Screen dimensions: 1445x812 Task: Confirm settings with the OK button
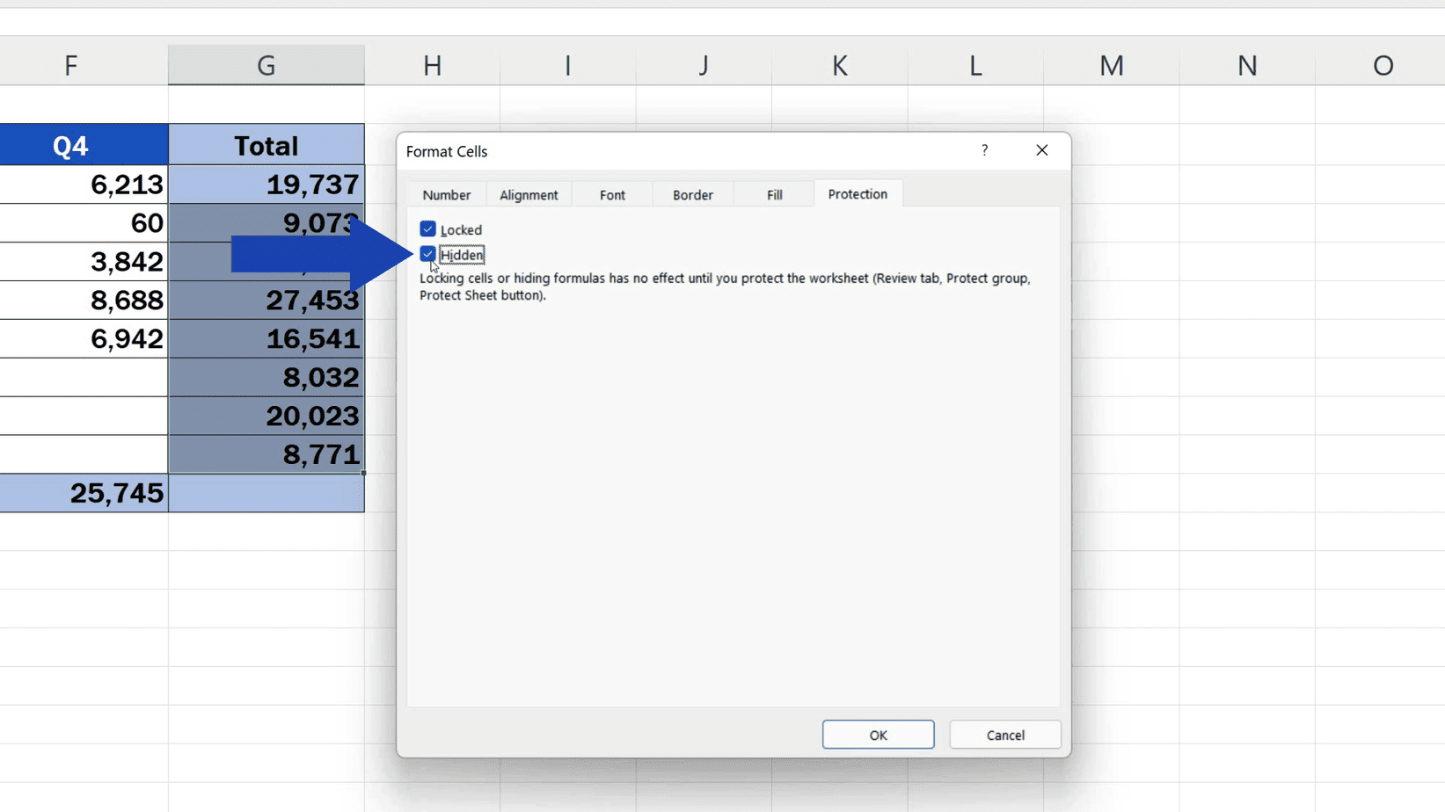877,735
